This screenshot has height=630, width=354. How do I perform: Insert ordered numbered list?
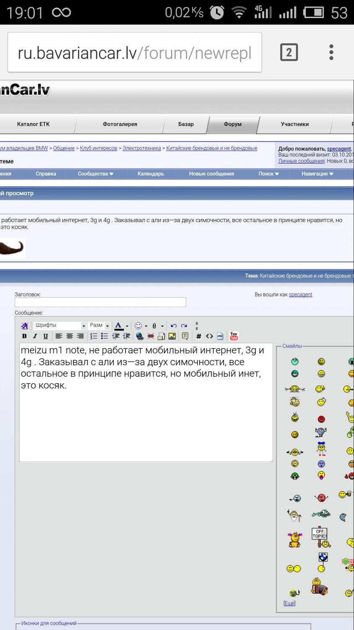coord(94,336)
